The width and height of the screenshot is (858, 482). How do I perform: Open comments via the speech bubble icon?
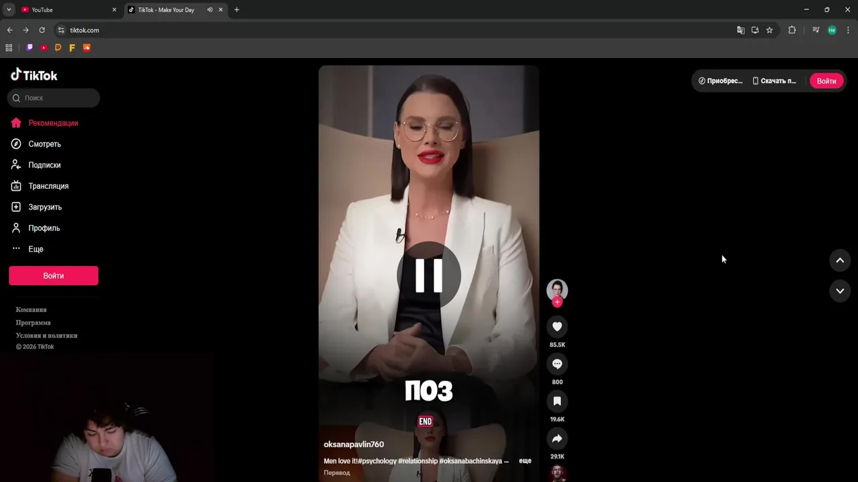[557, 364]
